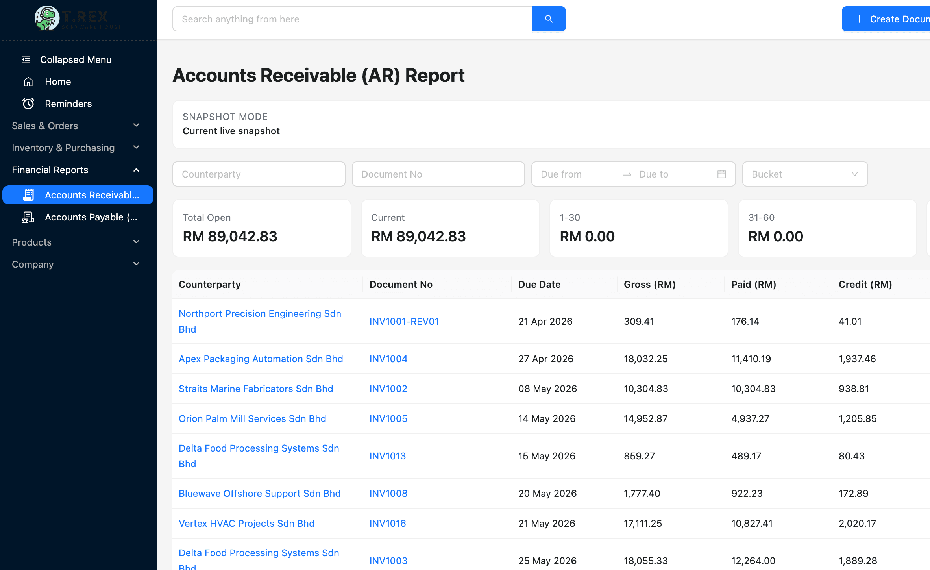Screen dimensions: 930x570
Task: Open the Bucket dropdown filter
Action: pyautogui.click(x=804, y=174)
